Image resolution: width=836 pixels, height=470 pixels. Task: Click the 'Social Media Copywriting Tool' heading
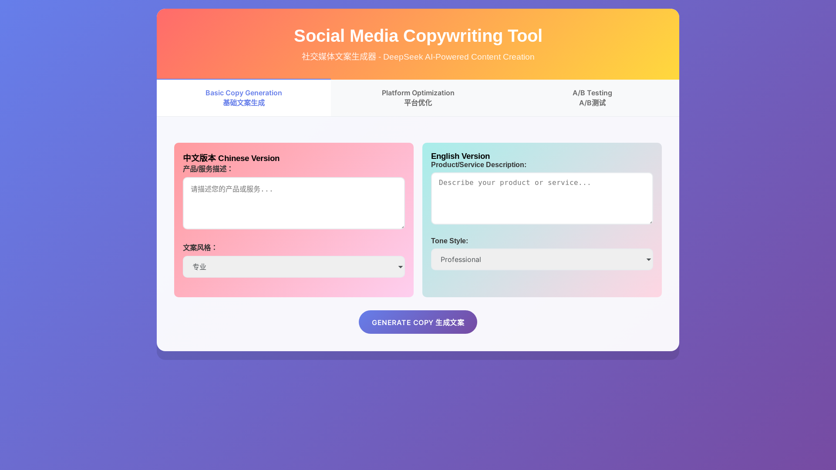coord(418,36)
